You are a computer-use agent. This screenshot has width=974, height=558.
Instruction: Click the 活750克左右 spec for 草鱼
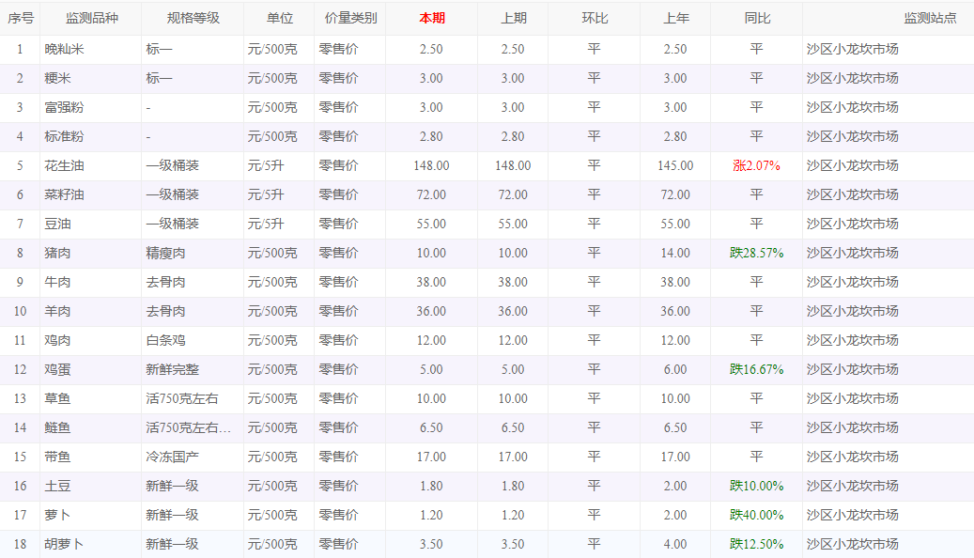click(182, 398)
